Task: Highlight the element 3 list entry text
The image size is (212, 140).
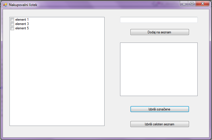Action: tap(22, 24)
